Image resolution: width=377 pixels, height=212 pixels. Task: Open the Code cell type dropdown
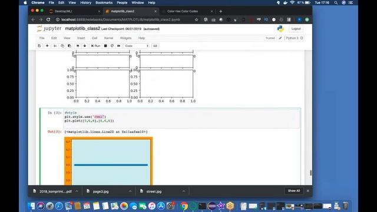(136, 46)
